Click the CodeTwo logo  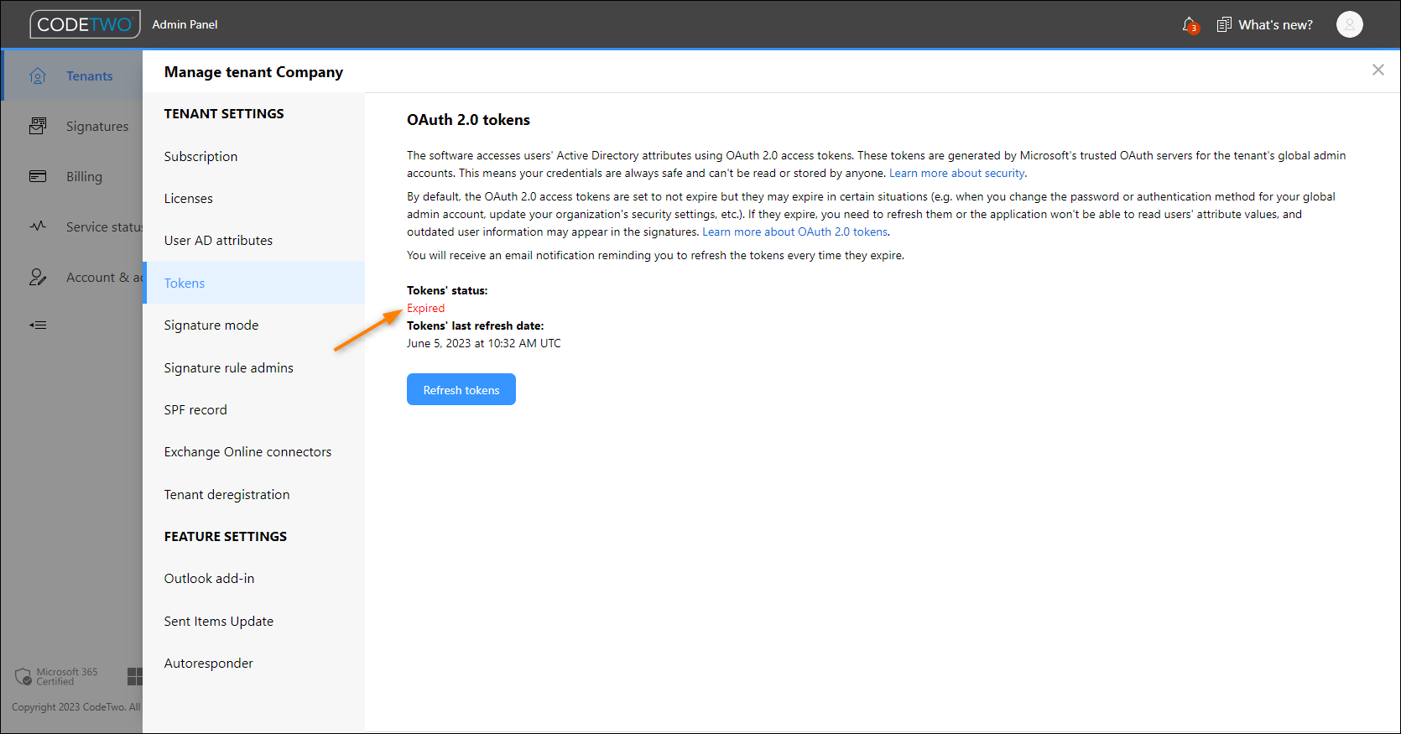(85, 24)
